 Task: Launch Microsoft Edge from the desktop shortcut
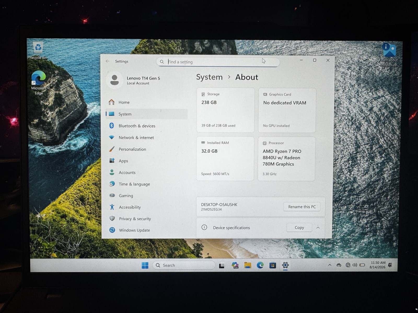39,83
